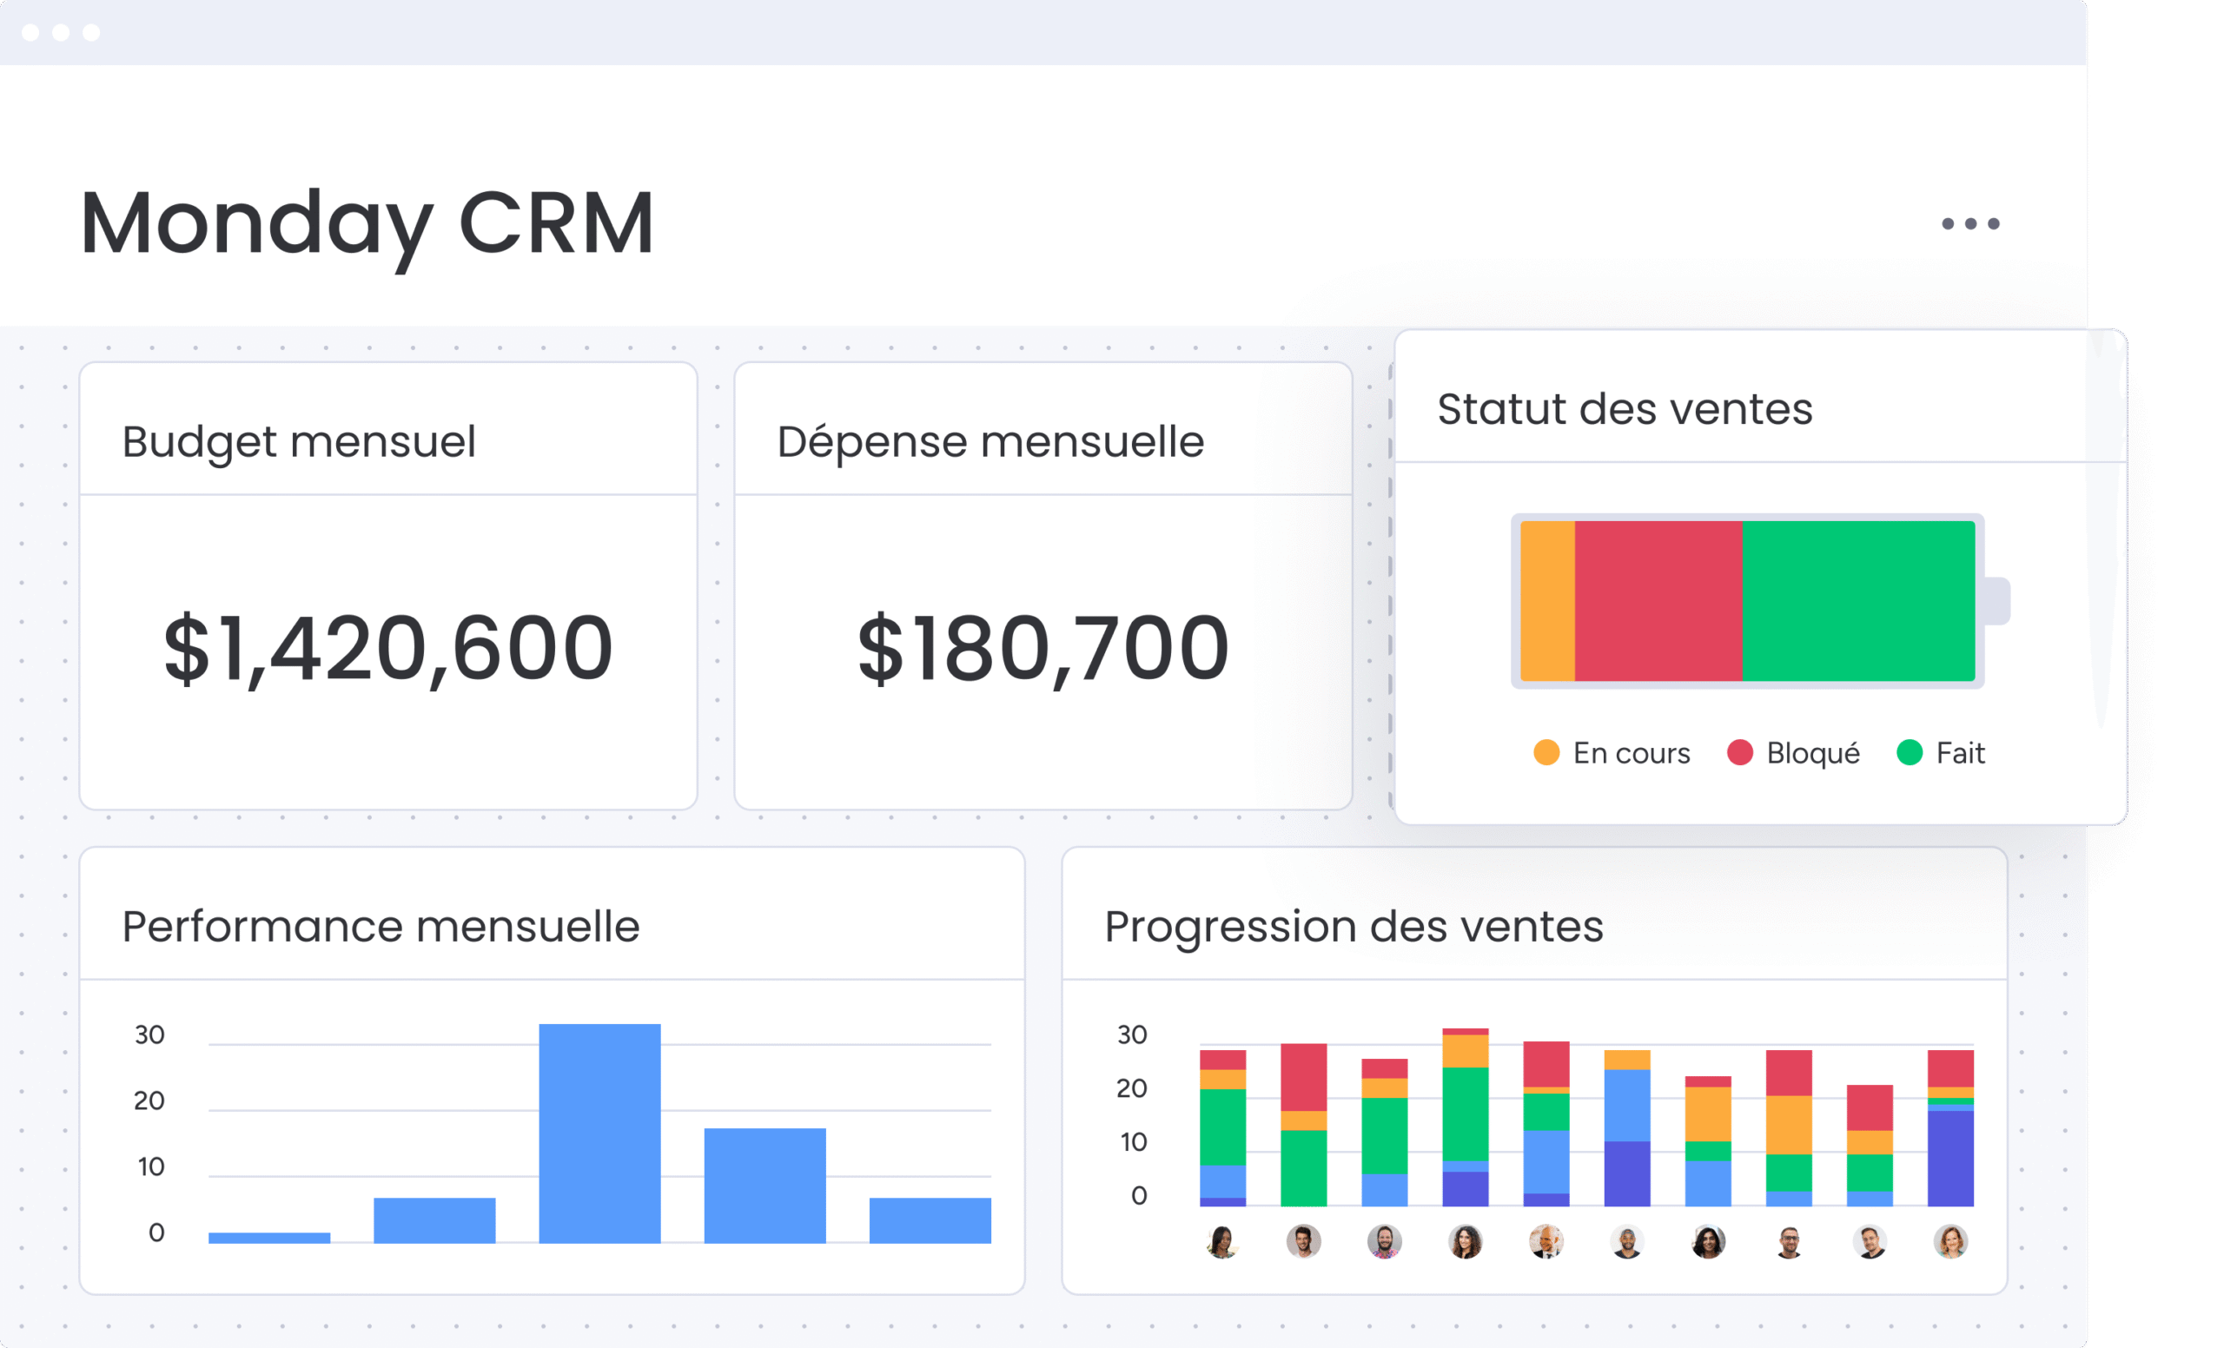Select the Budget mensuel widget title
The image size is (2224, 1348).
pyautogui.click(x=299, y=441)
